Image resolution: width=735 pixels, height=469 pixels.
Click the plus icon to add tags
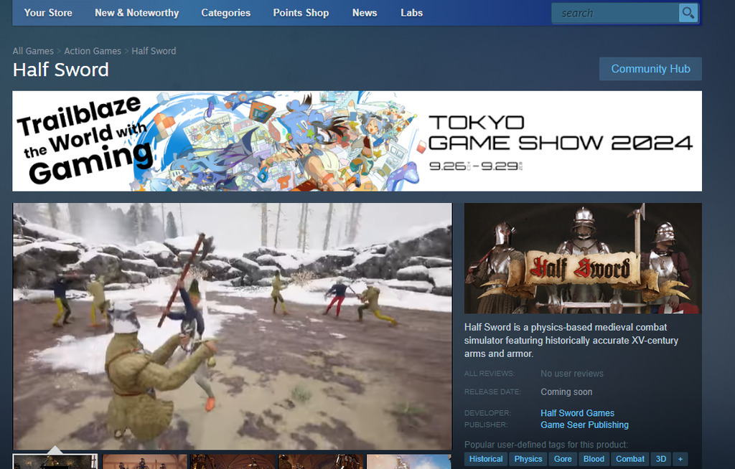[680, 459]
